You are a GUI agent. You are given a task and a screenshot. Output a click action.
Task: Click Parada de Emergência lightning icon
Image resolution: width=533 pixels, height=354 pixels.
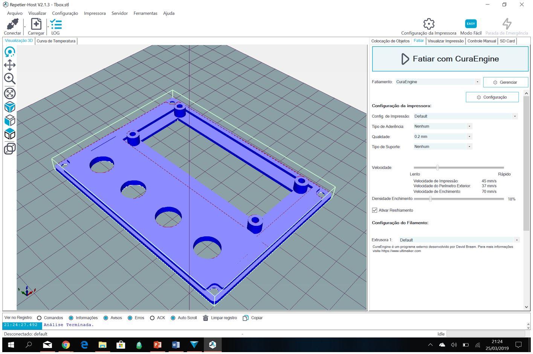(507, 24)
